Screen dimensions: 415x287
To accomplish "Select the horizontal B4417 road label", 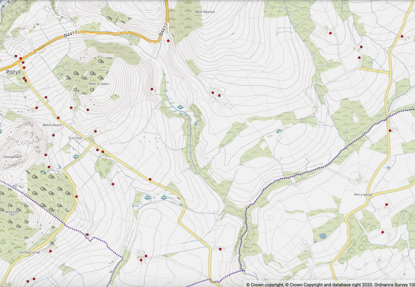I will 72,36.
